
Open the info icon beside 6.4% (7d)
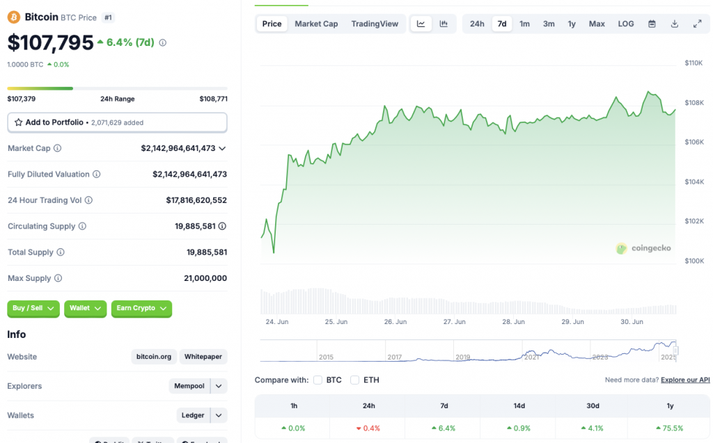point(163,42)
